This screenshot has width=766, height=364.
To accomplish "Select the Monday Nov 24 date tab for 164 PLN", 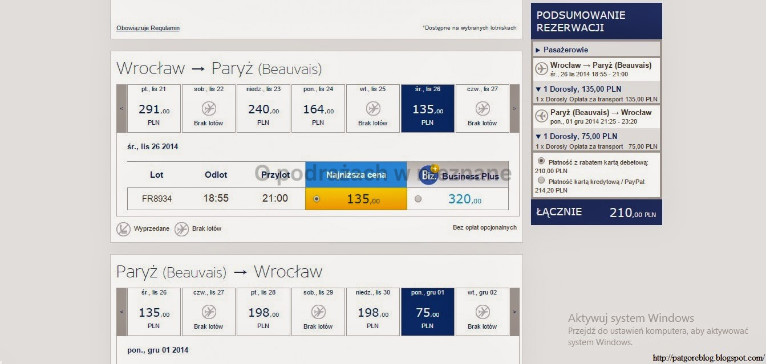I will tap(318, 108).
